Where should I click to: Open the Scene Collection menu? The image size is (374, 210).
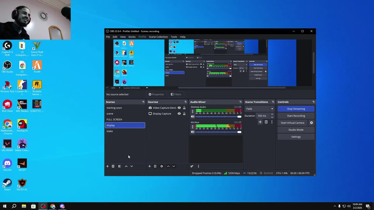[158, 37]
